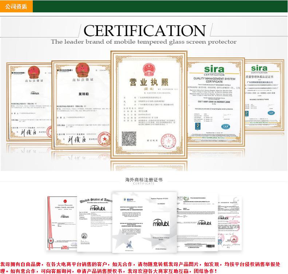Open the mietubl trademark registration certificate thumbnail

pos(29,102)
